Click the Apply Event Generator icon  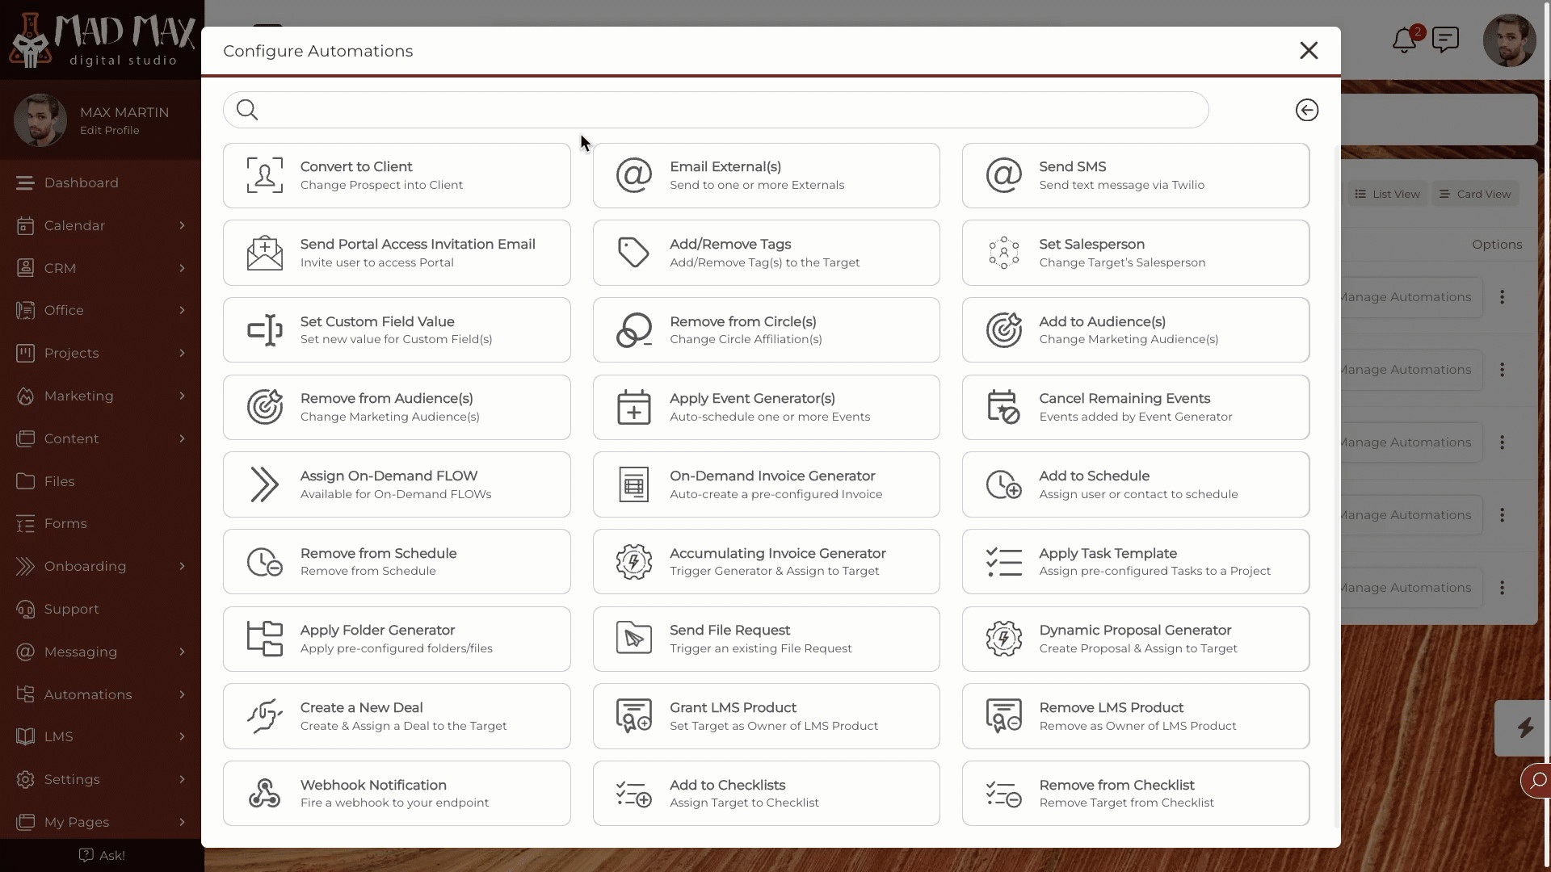point(634,407)
